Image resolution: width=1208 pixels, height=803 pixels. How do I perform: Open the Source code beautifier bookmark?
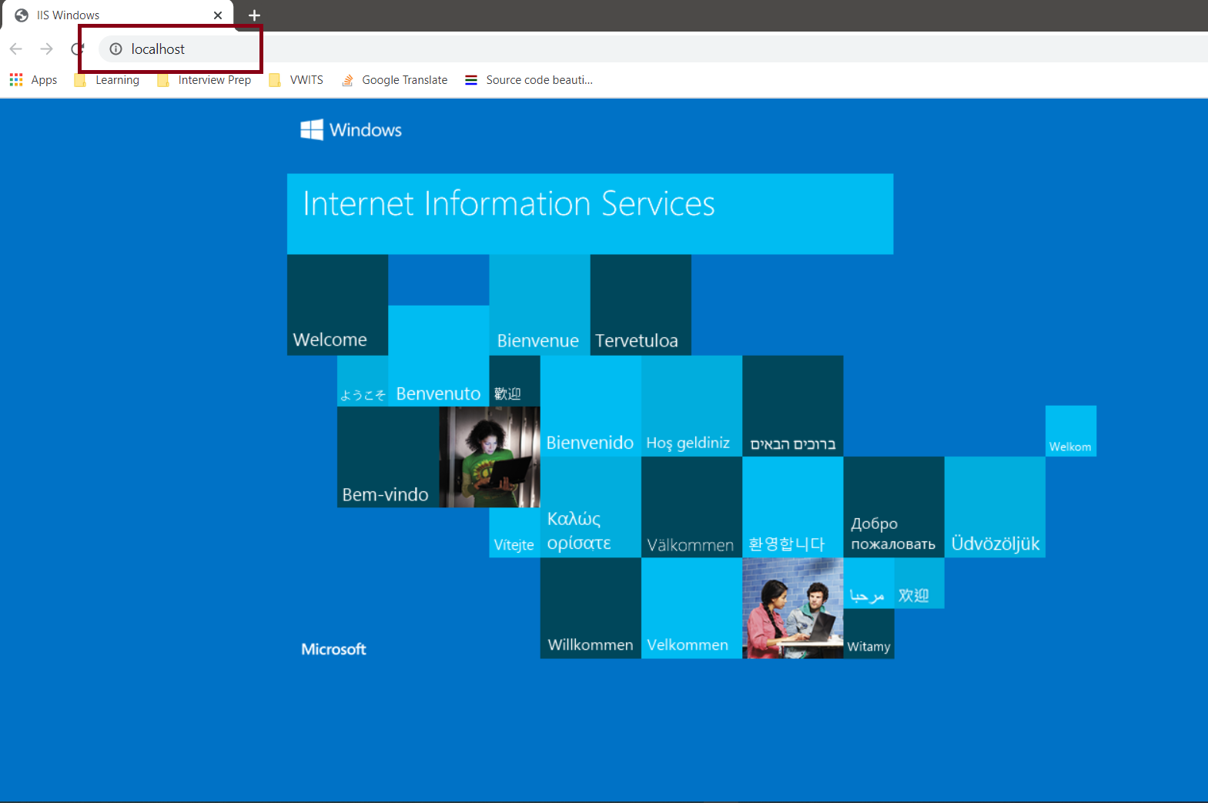529,80
